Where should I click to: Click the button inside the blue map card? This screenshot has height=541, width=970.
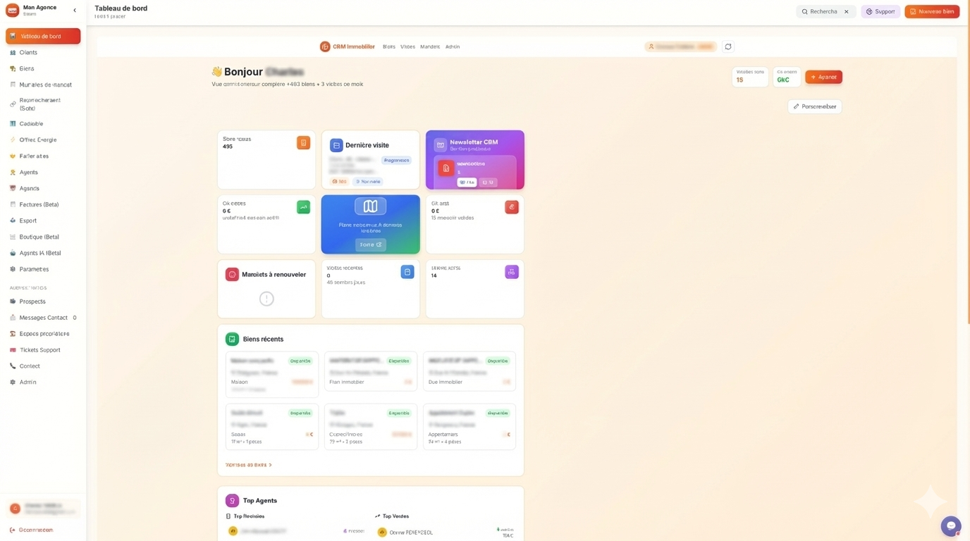[x=370, y=244]
